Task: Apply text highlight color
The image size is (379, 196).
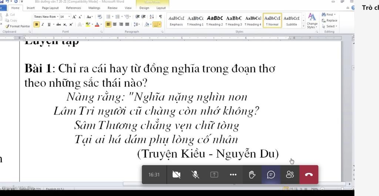Action: coord(88,24)
